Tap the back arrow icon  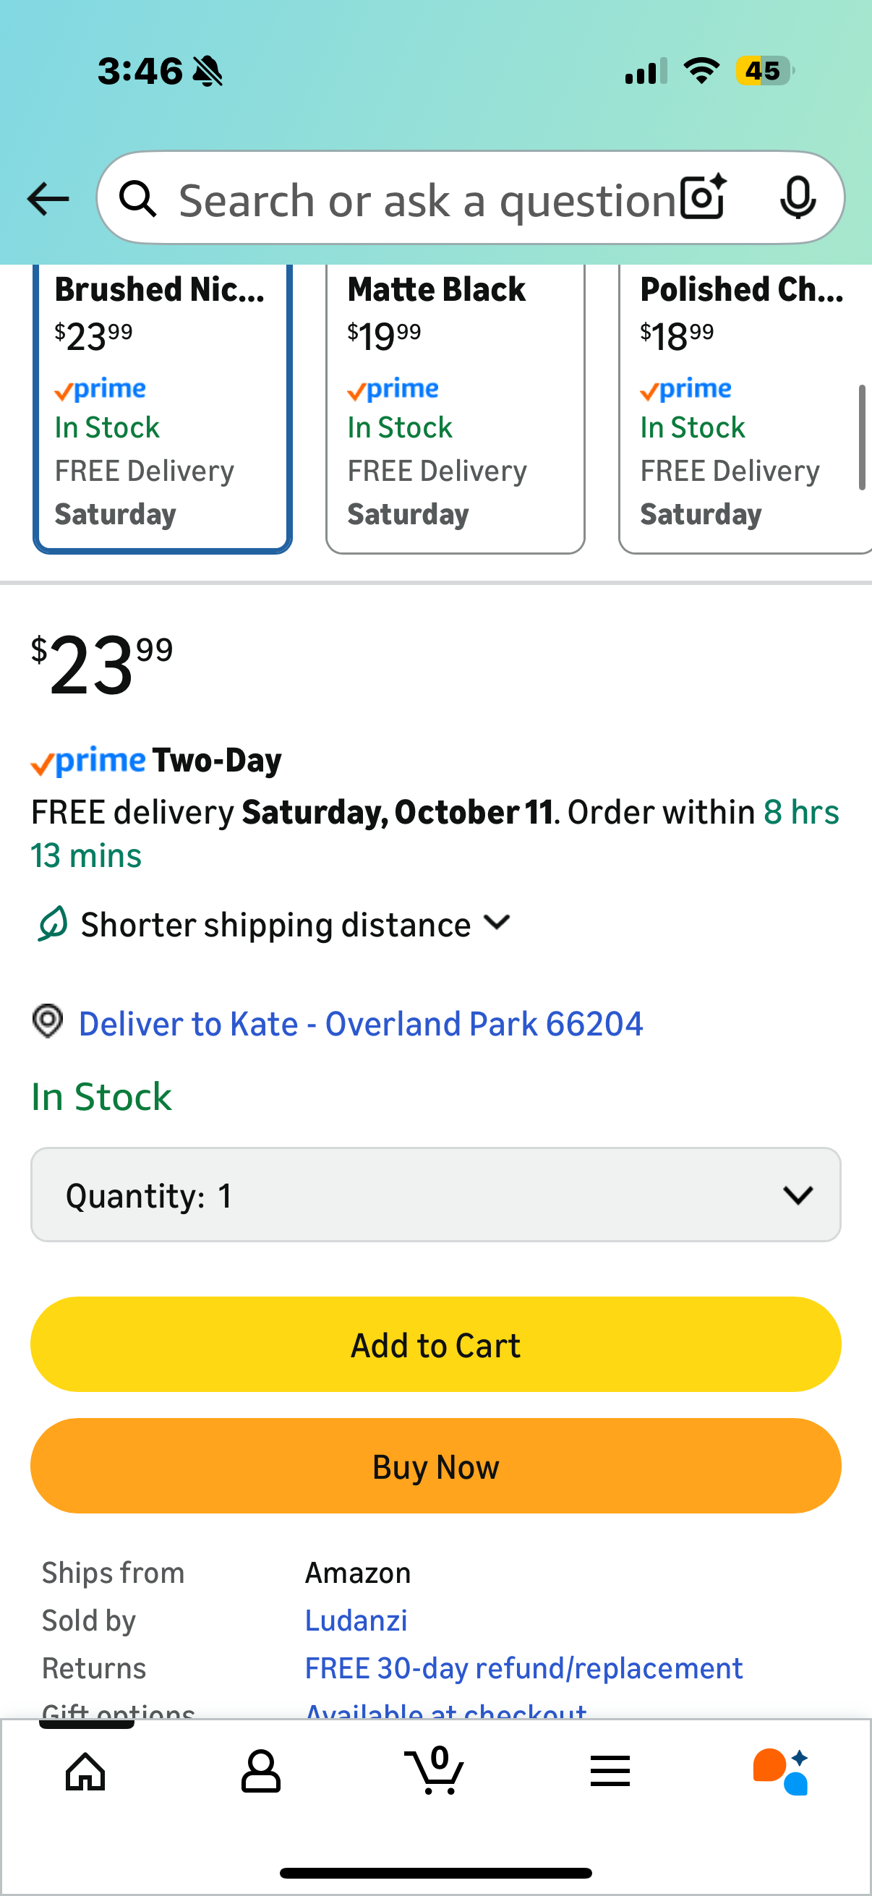pyautogui.click(x=48, y=199)
